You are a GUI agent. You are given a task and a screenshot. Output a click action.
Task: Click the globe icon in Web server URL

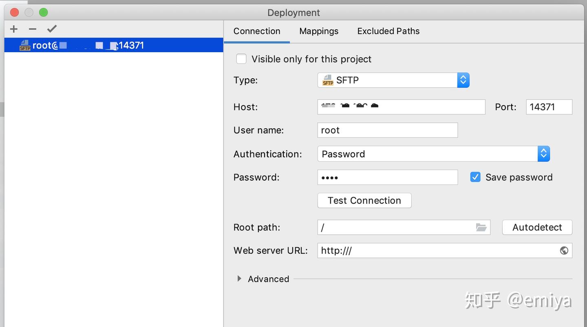coord(564,251)
